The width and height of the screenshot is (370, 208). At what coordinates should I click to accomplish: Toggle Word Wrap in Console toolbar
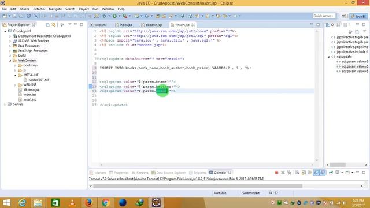(x=310, y=173)
